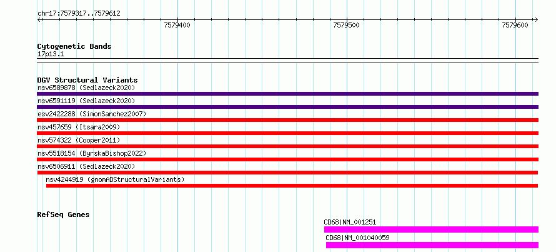The height and width of the screenshot is (252, 556).
Task: Select the red bar under nsv4244919
Action: click(x=292, y=186)
